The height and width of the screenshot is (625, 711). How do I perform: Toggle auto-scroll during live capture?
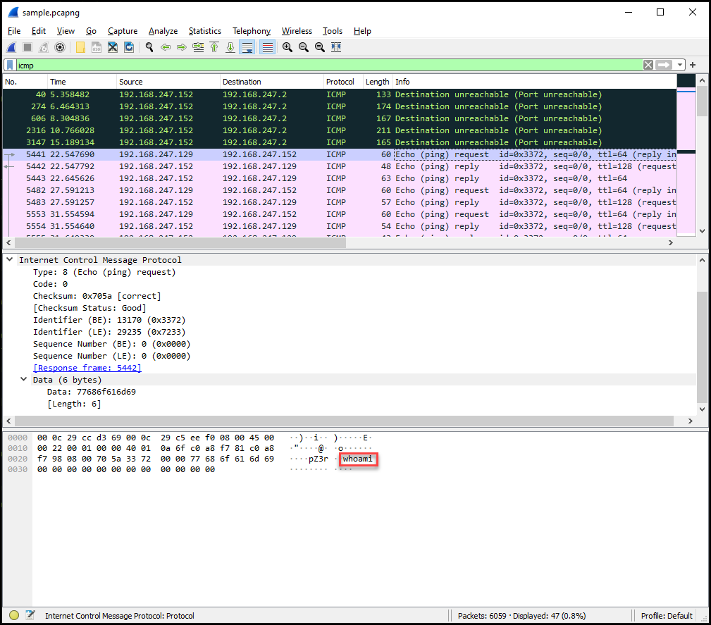click(x=247, y=47)
